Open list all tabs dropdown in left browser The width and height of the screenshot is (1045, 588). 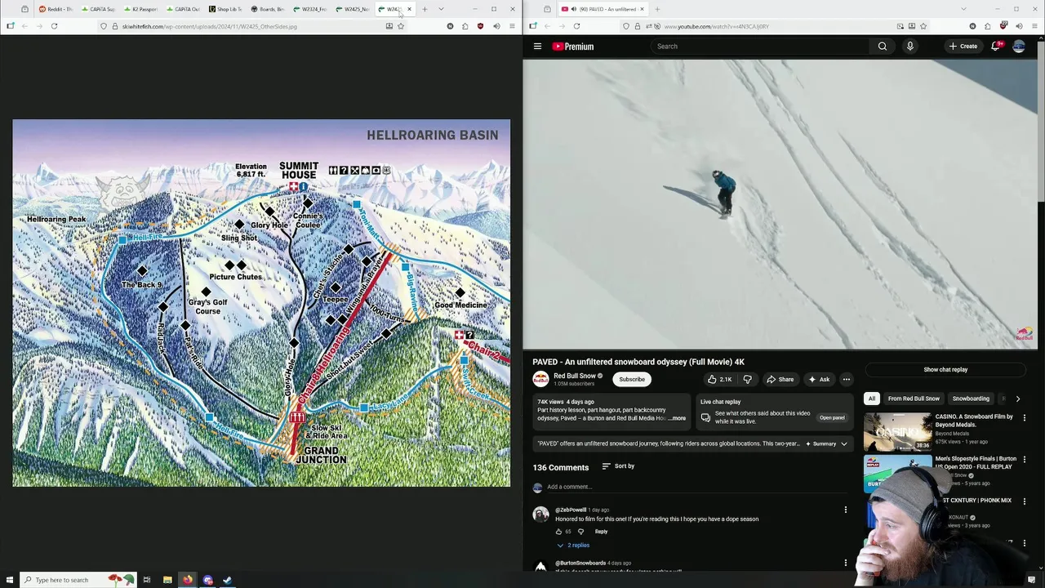pyautogui.click(x=441, y=9)
